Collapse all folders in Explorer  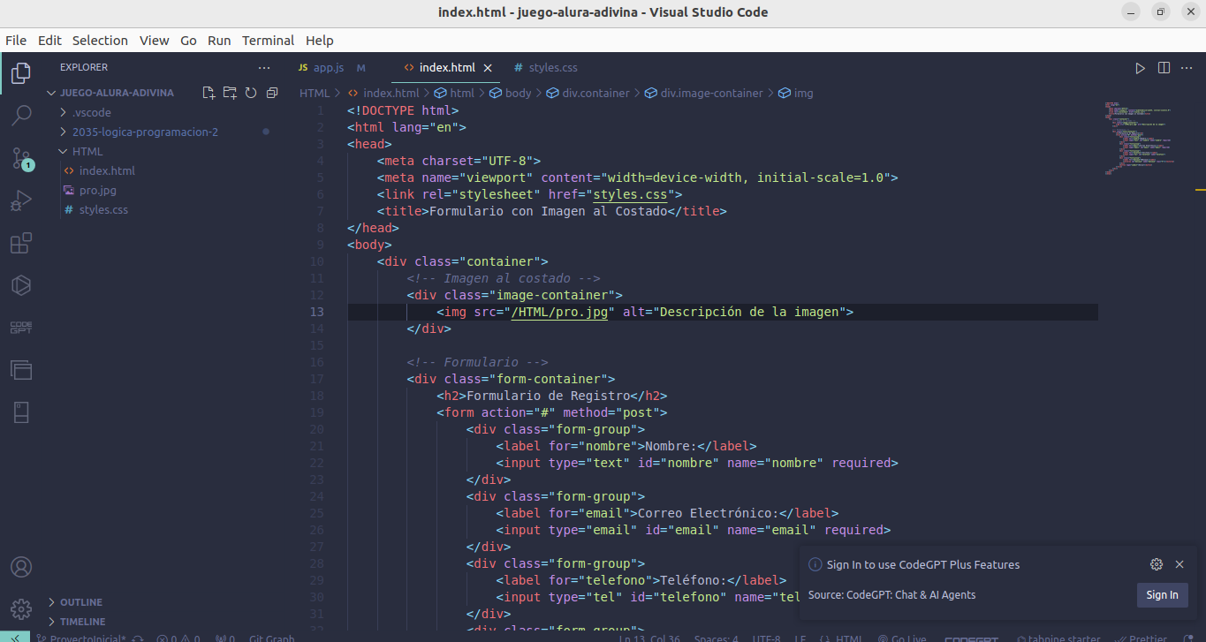(272, 93)
